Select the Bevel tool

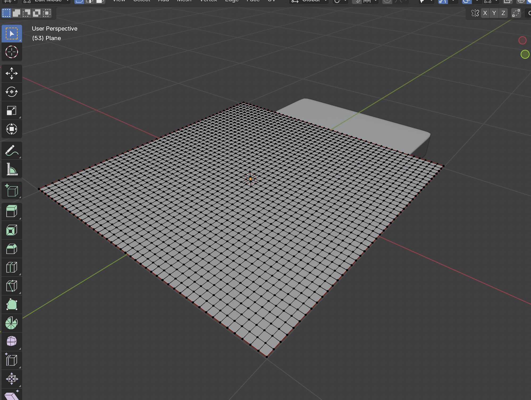coord(12,249)
